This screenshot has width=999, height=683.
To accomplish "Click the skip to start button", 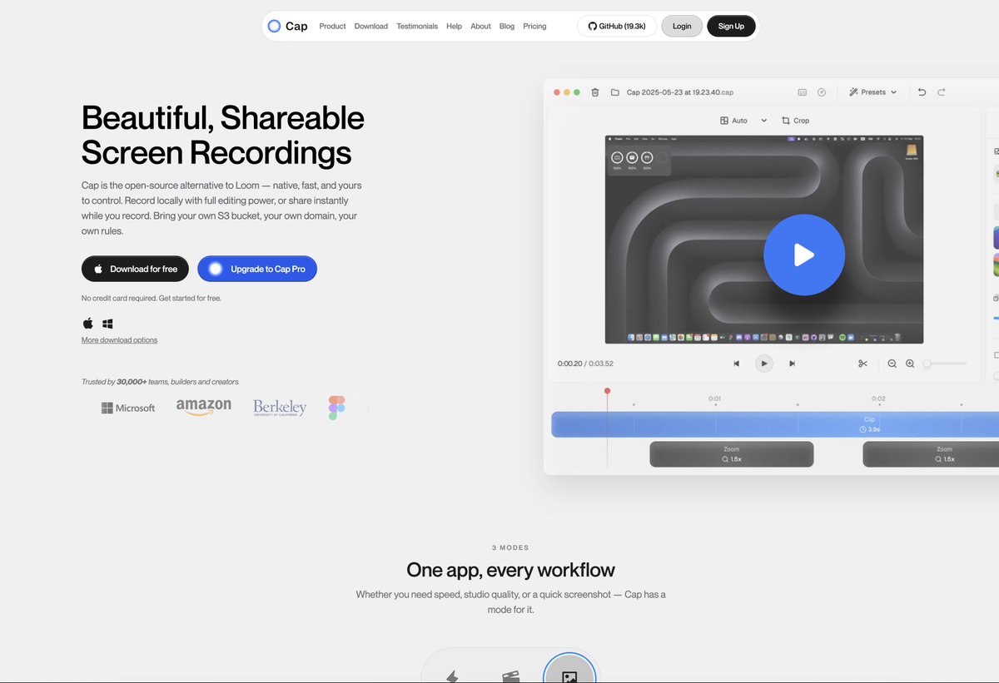I will coord(736,364).
